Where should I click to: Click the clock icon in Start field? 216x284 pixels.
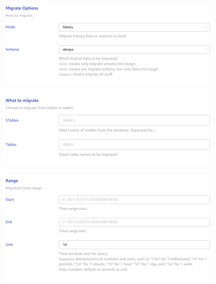point(63,199)
